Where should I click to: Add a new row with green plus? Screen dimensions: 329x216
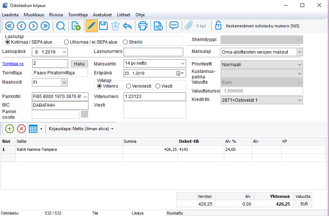(10, 129)
